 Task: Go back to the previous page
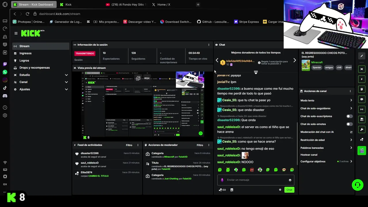tap(15, 14)
